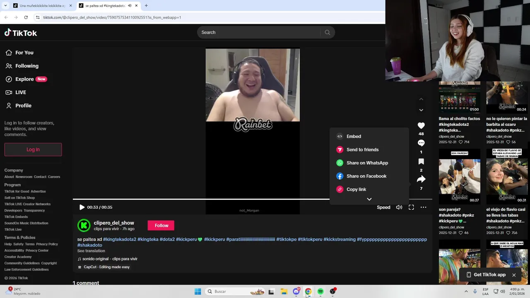Image resolution: width=530 pixels, height=298 pixels.
Task: Open the #kingtekadota2 hashtag
Action: [120, 239]
